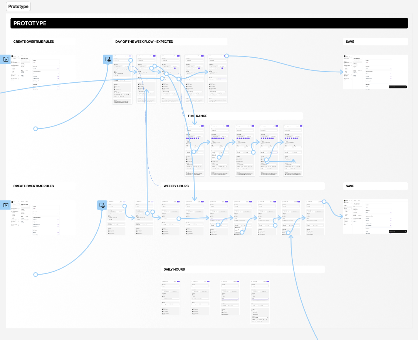The width and height of the screenshot is (418, 340).
Task: Select the upper SAVE section label
Action: click(x=350, y=42)
